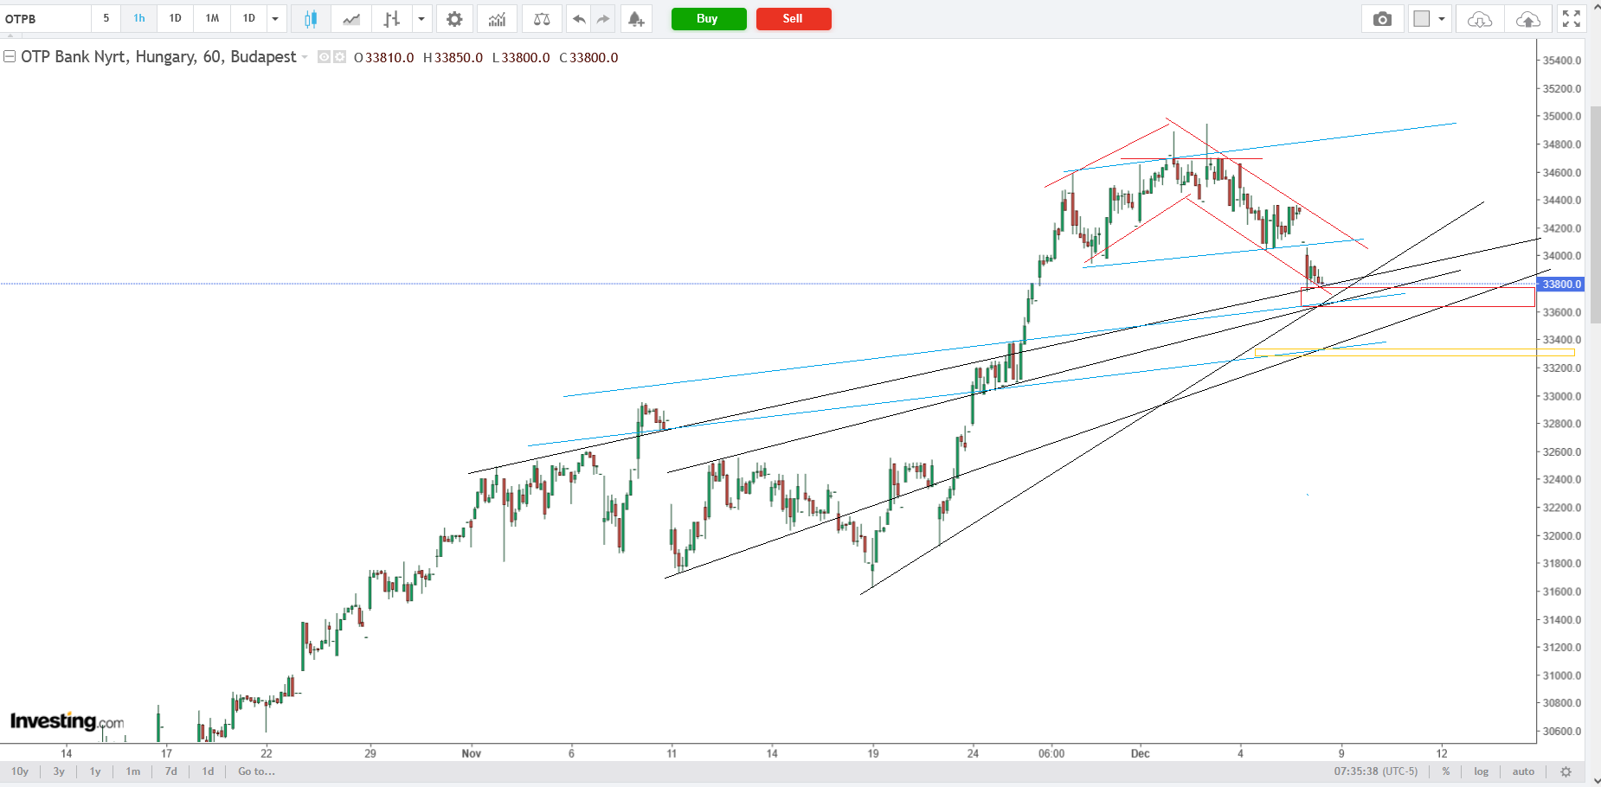Take a chart snapshot with camera icon
This screenshot has height=787, width=1601.
[1382, 19]
